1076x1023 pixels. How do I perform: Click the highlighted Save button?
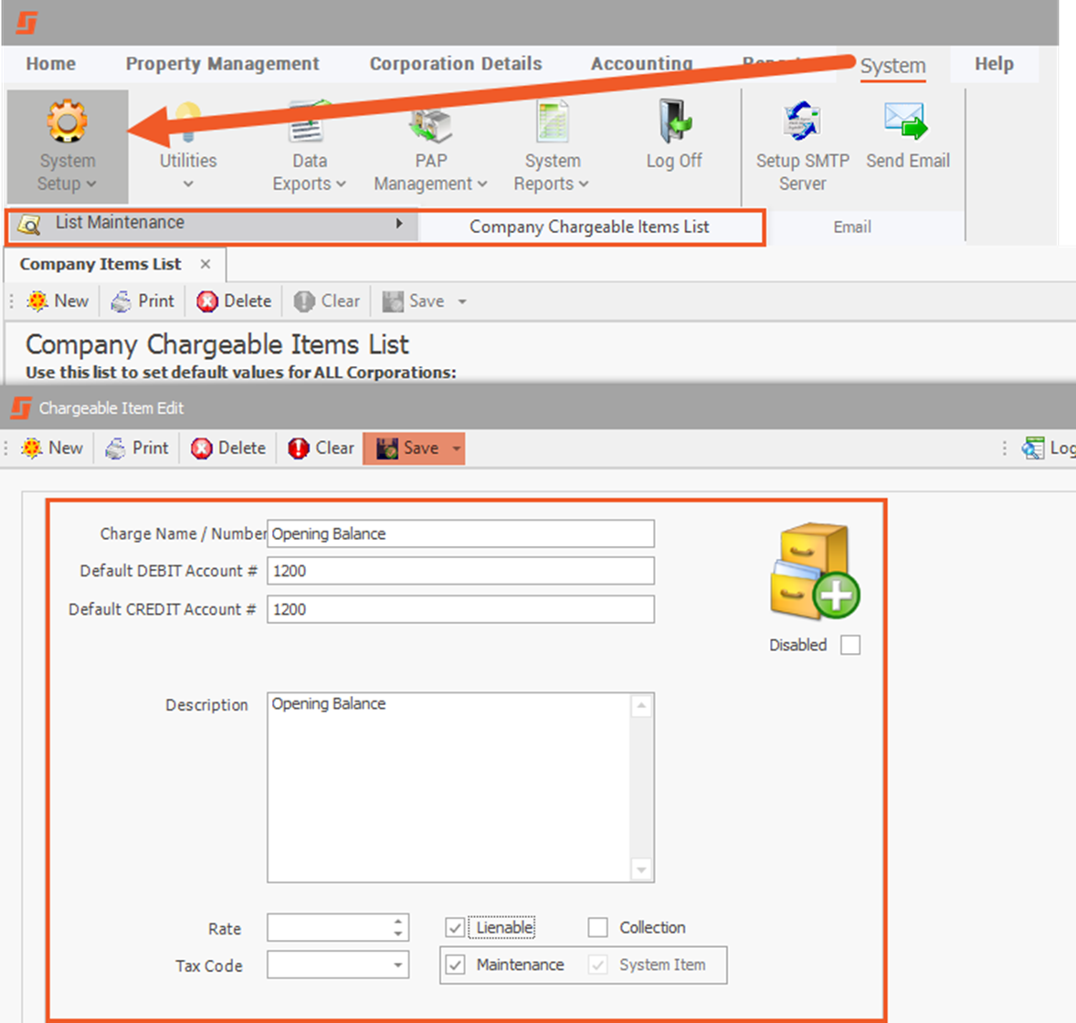tap(408, 448)
